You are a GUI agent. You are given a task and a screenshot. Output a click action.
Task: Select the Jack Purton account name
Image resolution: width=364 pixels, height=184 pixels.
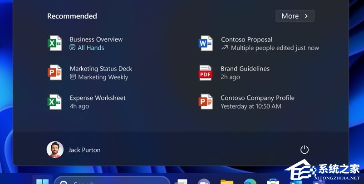coord(84,150)
